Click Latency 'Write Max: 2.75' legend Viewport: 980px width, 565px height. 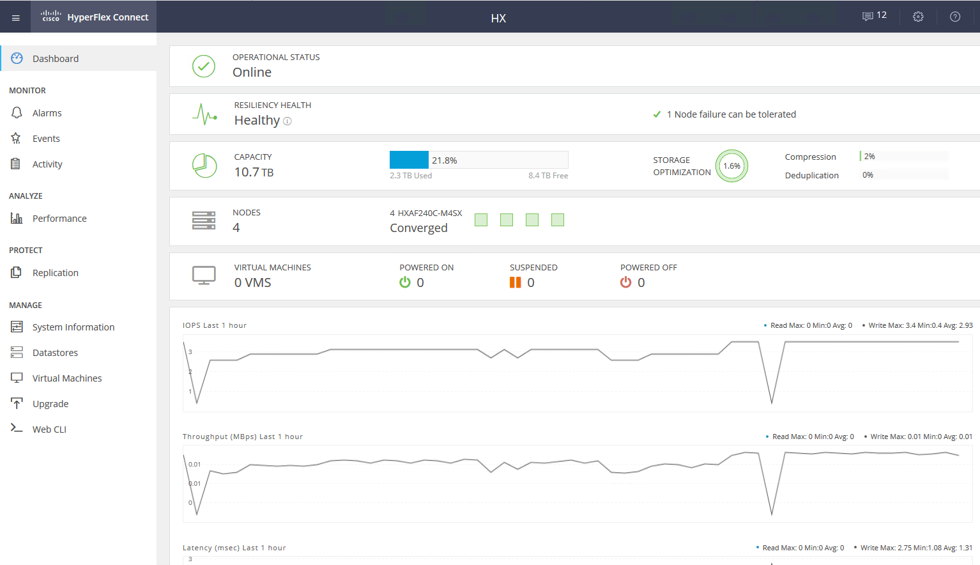913,548
